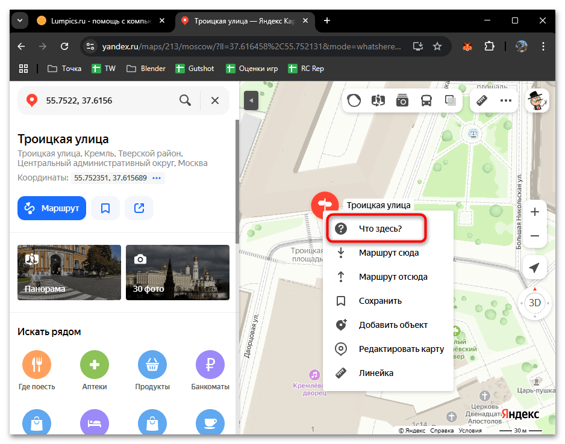Open the map layers selector

point(450,100)
